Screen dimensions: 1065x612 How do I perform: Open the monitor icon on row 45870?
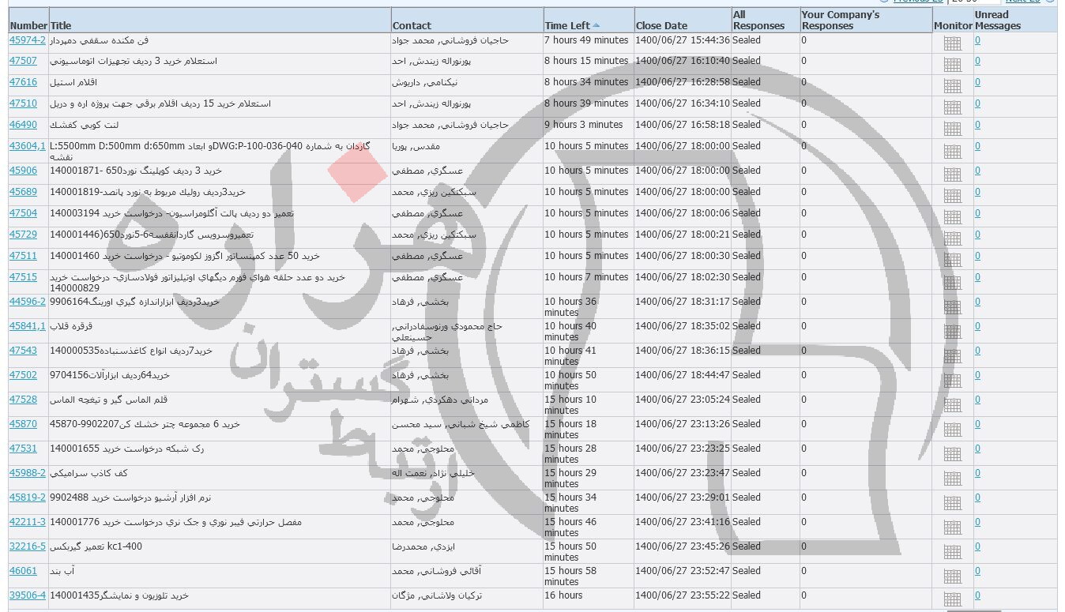(x=952, y=429)
